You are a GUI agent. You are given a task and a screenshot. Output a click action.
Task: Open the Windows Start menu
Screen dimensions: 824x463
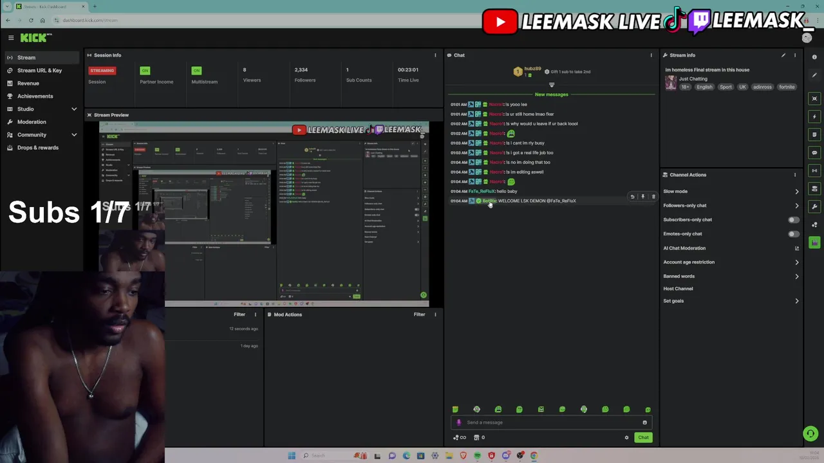click(292, 456)
